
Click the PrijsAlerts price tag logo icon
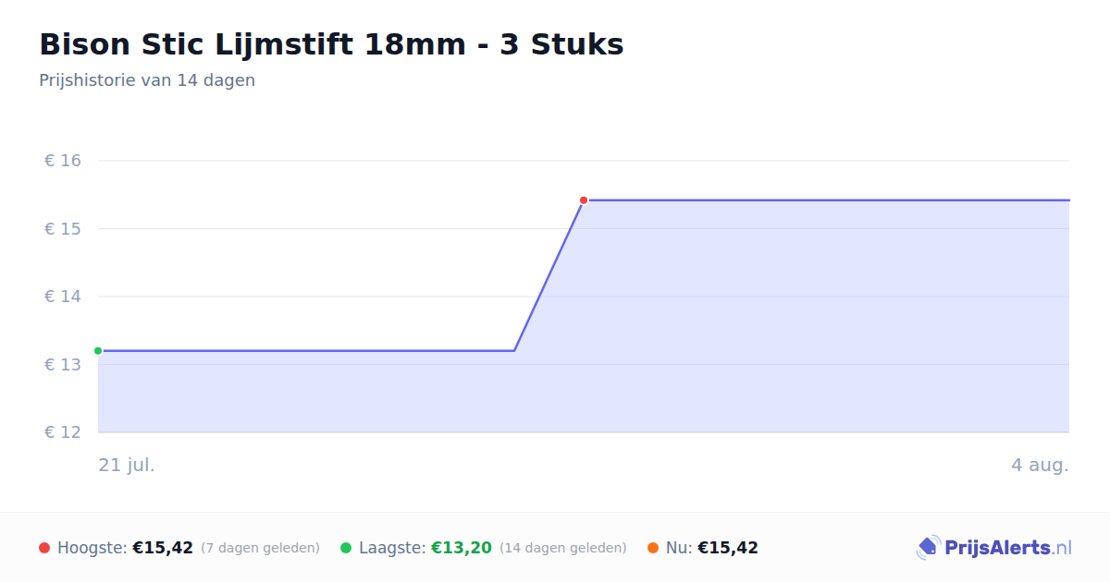click(928, 548)
